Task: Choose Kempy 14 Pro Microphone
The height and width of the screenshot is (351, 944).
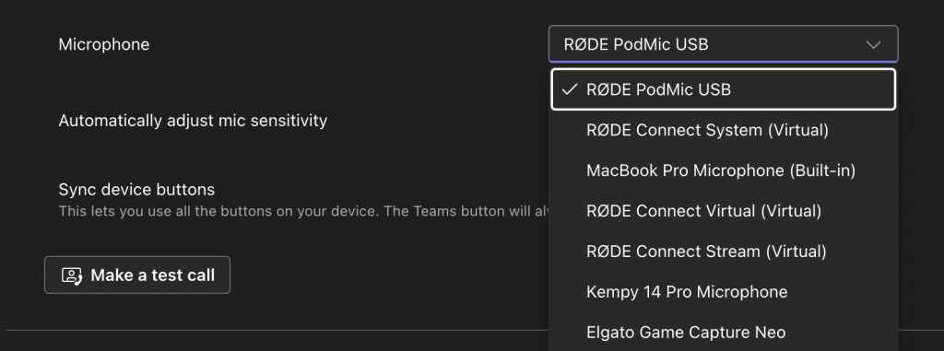Action: click(723, 292)
